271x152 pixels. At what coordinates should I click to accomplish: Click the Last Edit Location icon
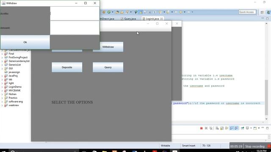(176, 12)
